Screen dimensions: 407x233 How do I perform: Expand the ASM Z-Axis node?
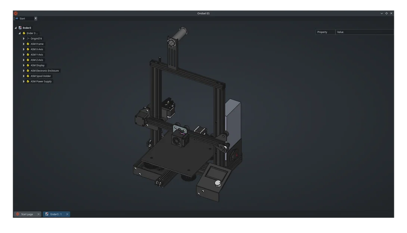(24, 60)
